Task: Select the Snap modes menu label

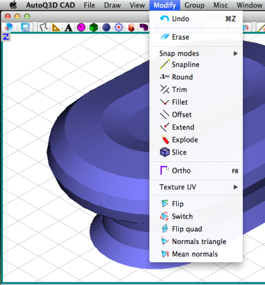Action: pyautogui.click(x=179, y=54)
